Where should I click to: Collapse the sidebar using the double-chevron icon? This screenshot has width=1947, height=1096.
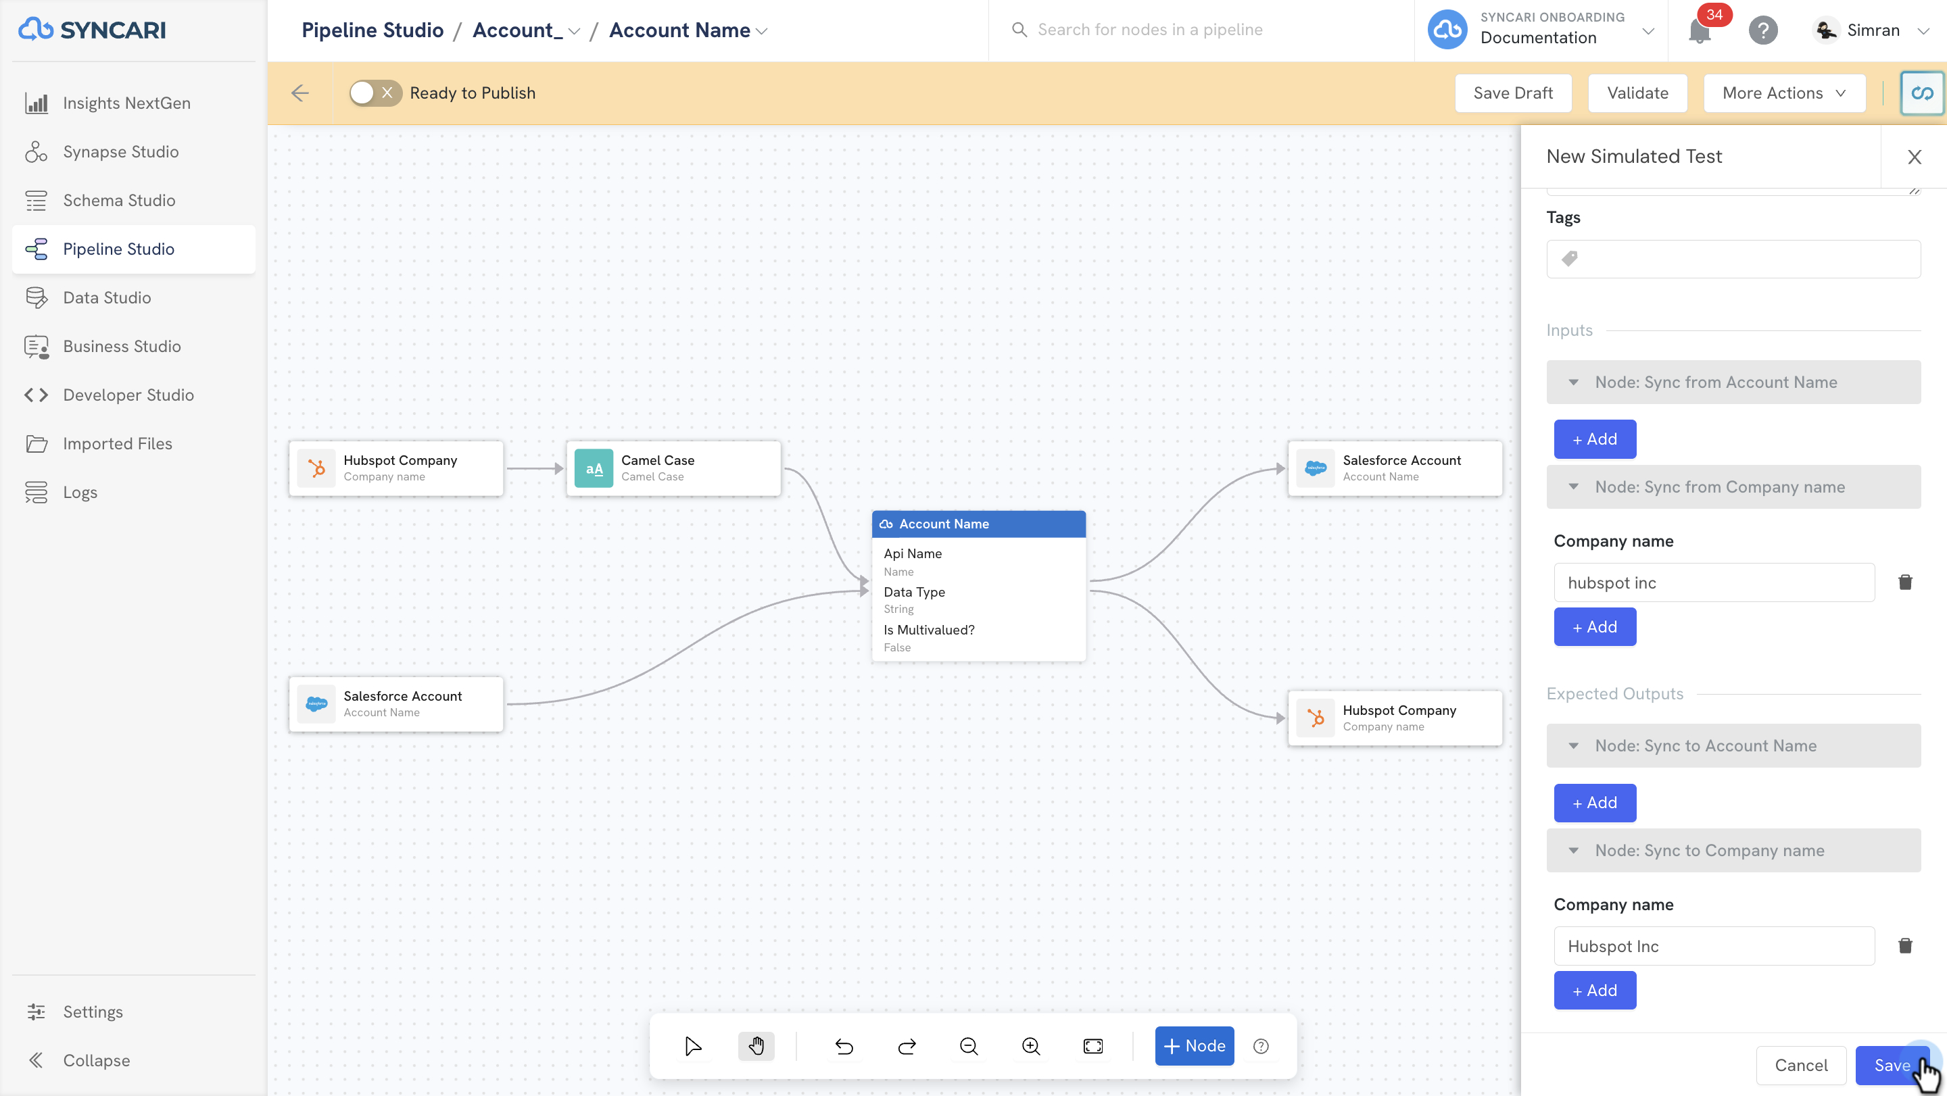36,1060
